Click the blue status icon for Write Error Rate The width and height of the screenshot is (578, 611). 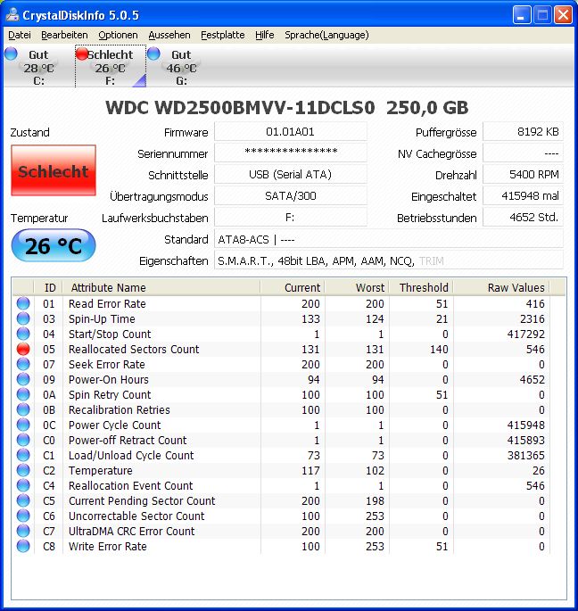click(23, 547)
